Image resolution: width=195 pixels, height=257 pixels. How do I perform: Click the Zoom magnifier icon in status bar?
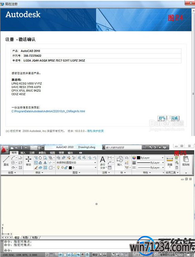(x=118, y=255)
